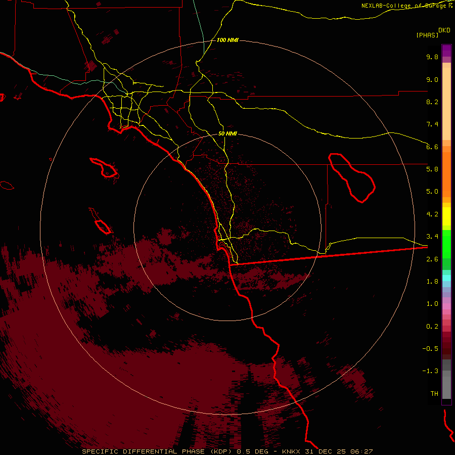This screenshot has width=455, height=455.
Task: Select the 0.2 scale value
Action: pos(432,327)
